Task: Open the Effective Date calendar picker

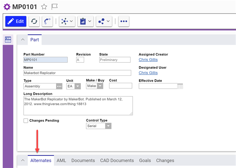Action: (180, 86)
